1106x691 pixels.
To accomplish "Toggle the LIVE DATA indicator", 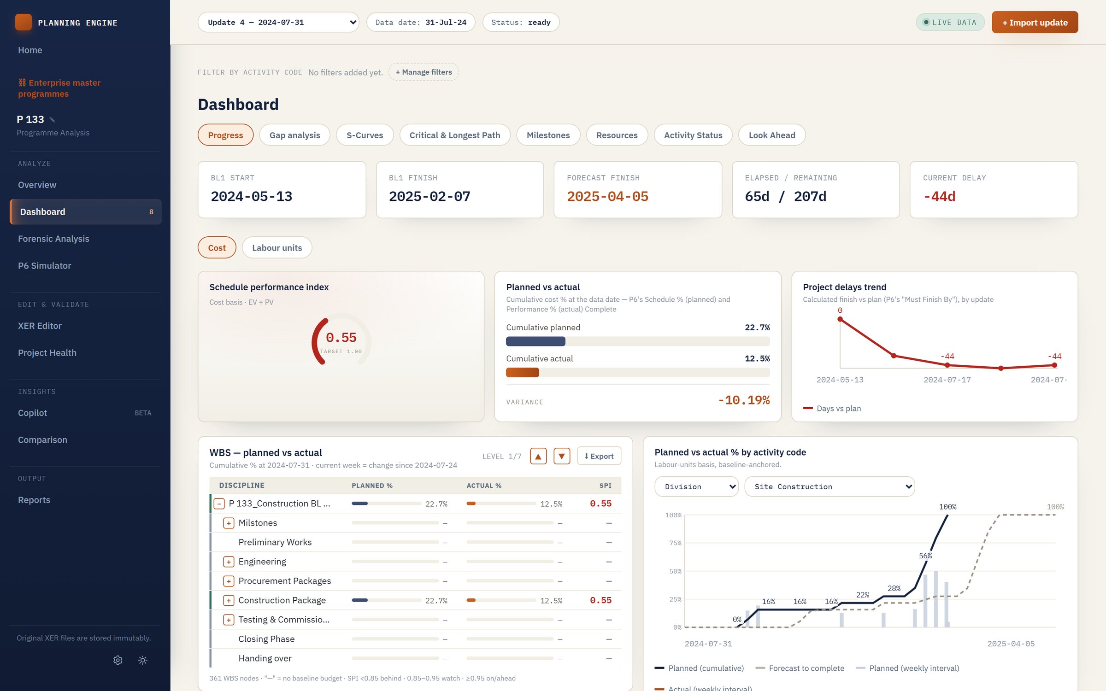I will coord(950,22).
